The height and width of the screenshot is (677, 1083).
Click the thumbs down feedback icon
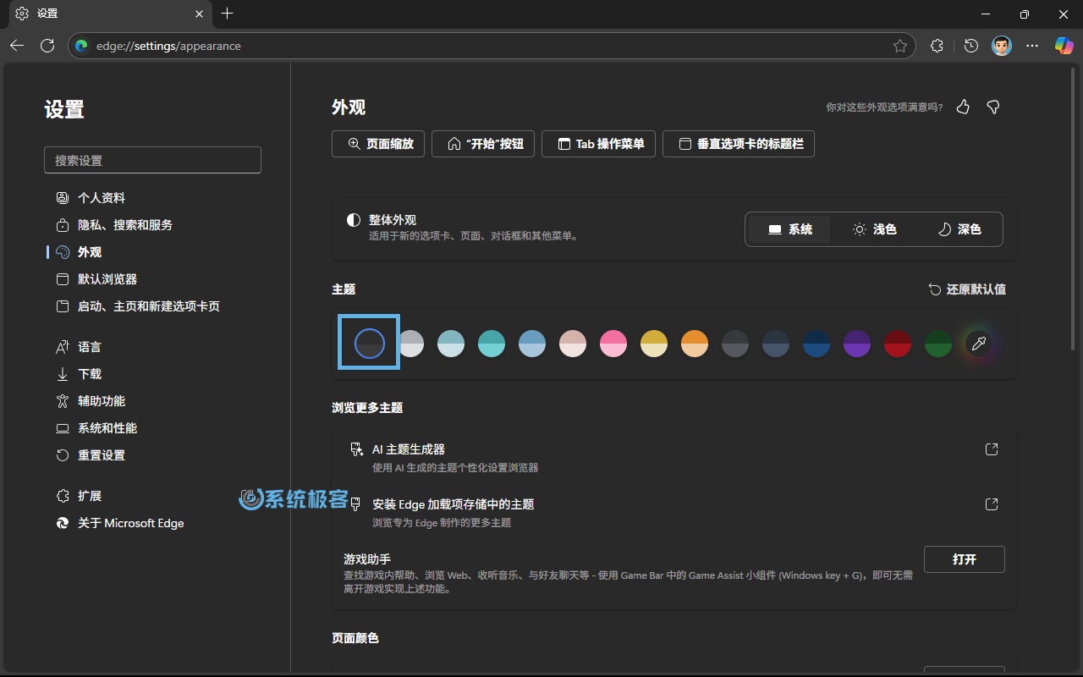tap(993, 107)
